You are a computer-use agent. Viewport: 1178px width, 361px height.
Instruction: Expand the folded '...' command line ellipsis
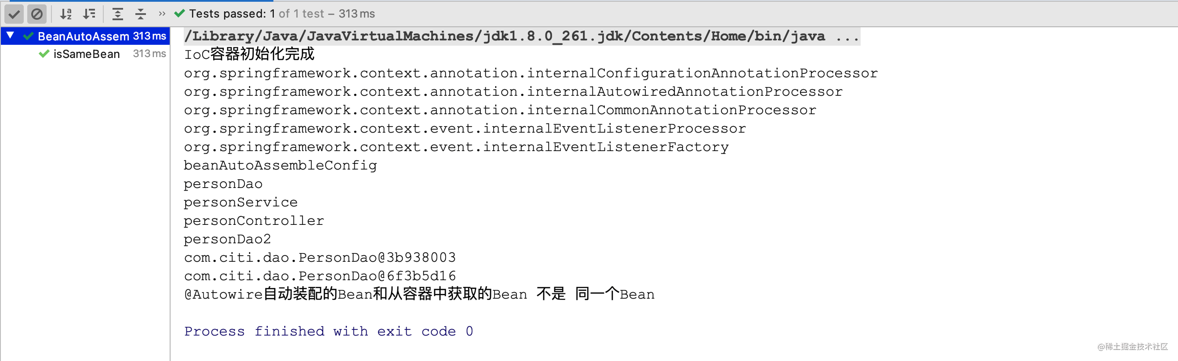pyautogui.click(x=847, y=36)
